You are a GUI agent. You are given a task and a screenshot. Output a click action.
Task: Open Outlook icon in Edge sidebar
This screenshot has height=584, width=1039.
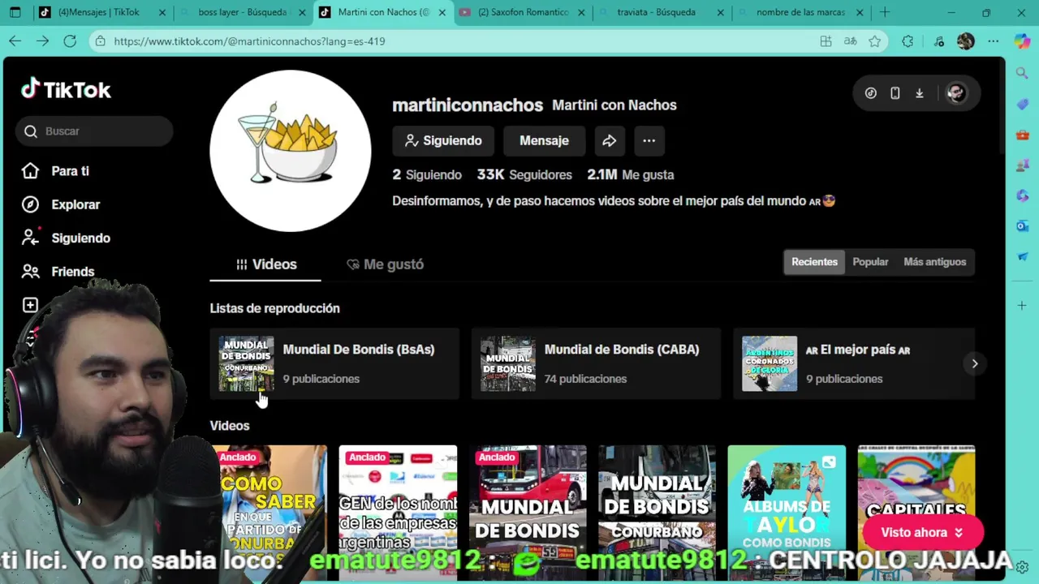point(1022,226)
